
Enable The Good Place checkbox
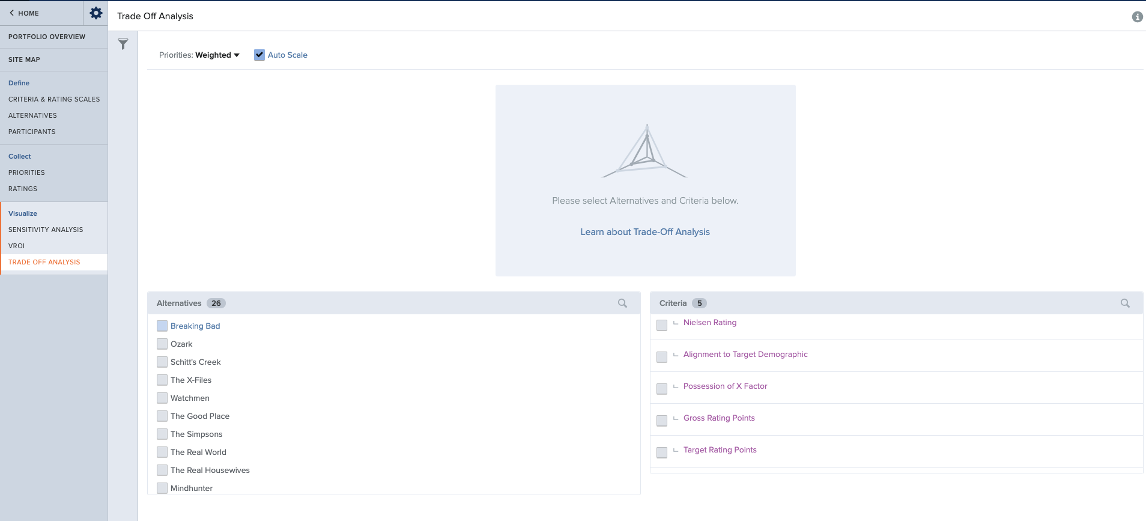tap(162, 416)
